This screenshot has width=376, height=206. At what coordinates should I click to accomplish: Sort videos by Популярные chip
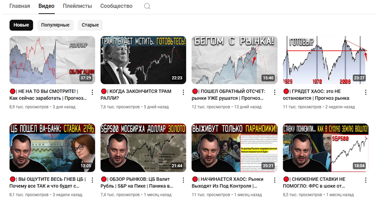(55, 25)
